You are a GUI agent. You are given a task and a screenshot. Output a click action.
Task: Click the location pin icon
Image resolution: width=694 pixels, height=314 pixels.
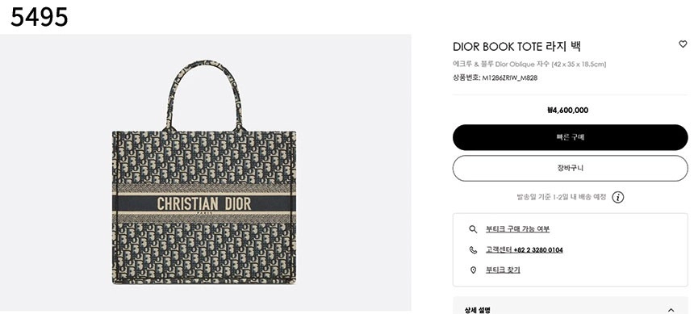point(473,270)
